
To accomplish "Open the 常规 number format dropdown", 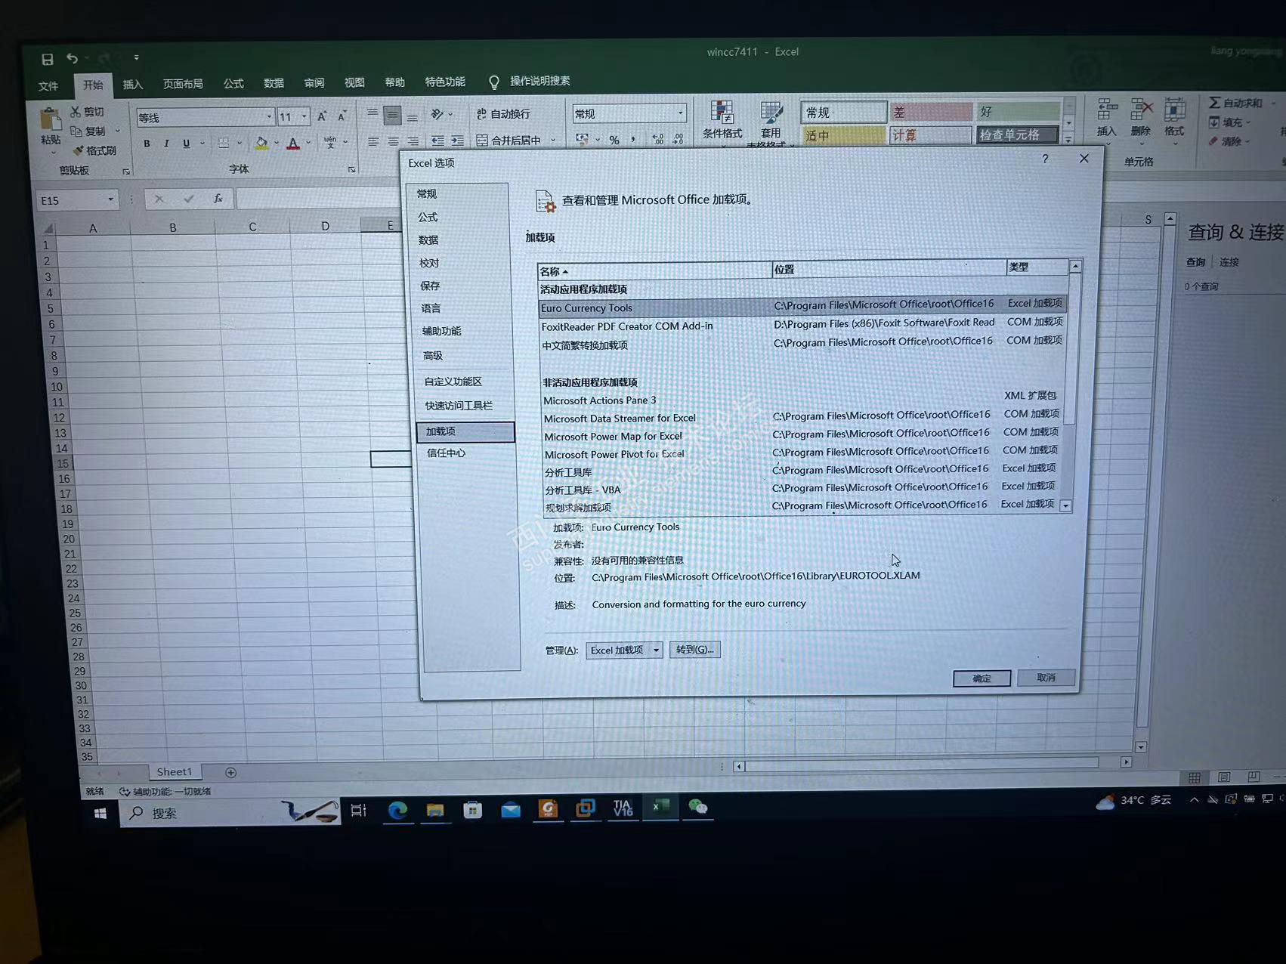I will (x=680, y=113).
